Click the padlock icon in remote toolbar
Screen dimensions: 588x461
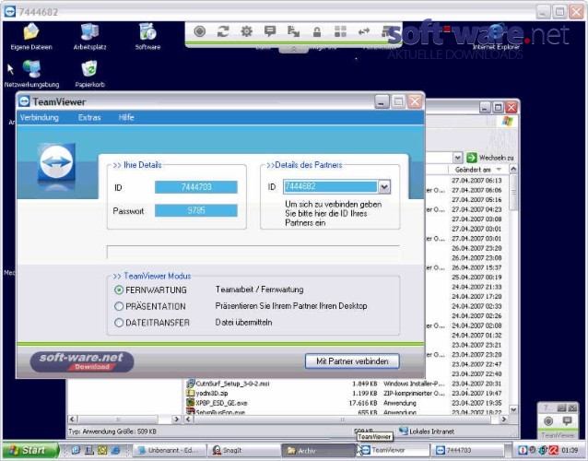tap(317, 31)
